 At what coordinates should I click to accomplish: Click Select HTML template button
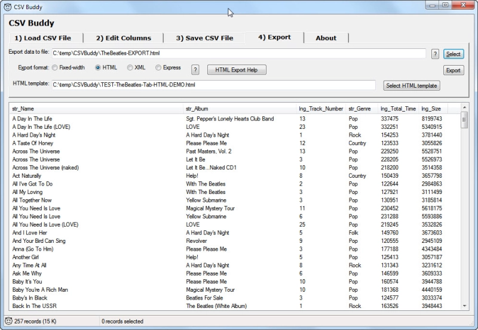(412, 86)
